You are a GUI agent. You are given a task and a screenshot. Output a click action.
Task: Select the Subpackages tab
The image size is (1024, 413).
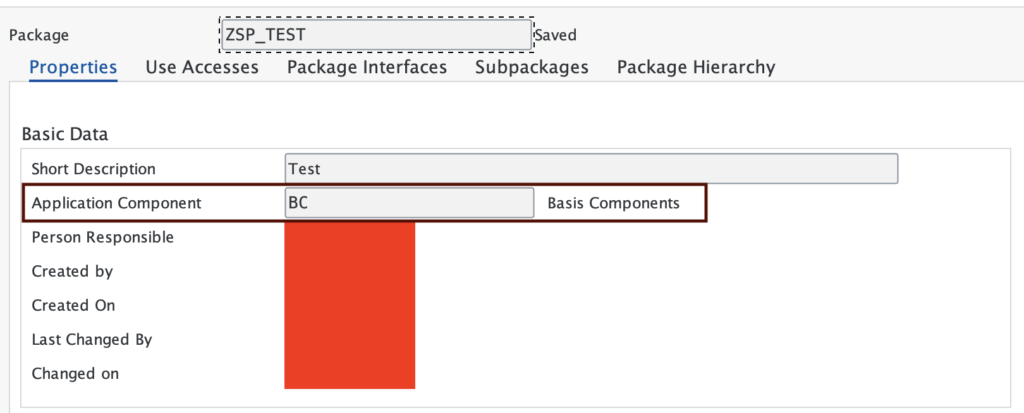(x=531, y=67)
